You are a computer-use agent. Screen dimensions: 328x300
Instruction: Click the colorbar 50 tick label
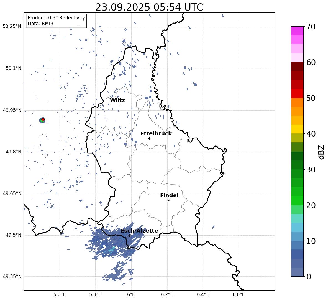click(x=311, y=98)
